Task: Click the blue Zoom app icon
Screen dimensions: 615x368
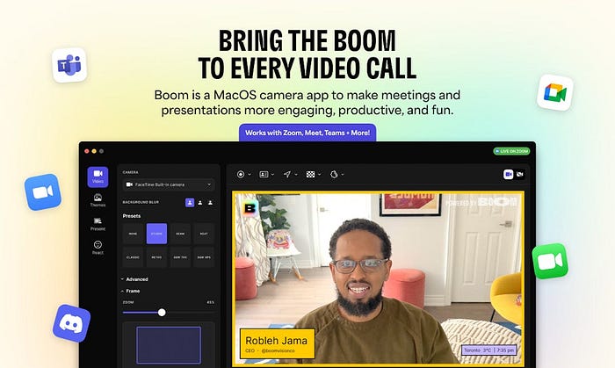Action: pyautogui.click(x=43, y=192)
